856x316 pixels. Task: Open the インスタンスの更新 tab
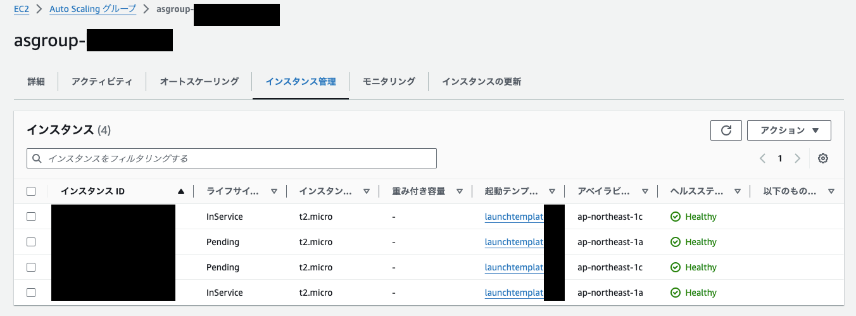click(482, 82)
